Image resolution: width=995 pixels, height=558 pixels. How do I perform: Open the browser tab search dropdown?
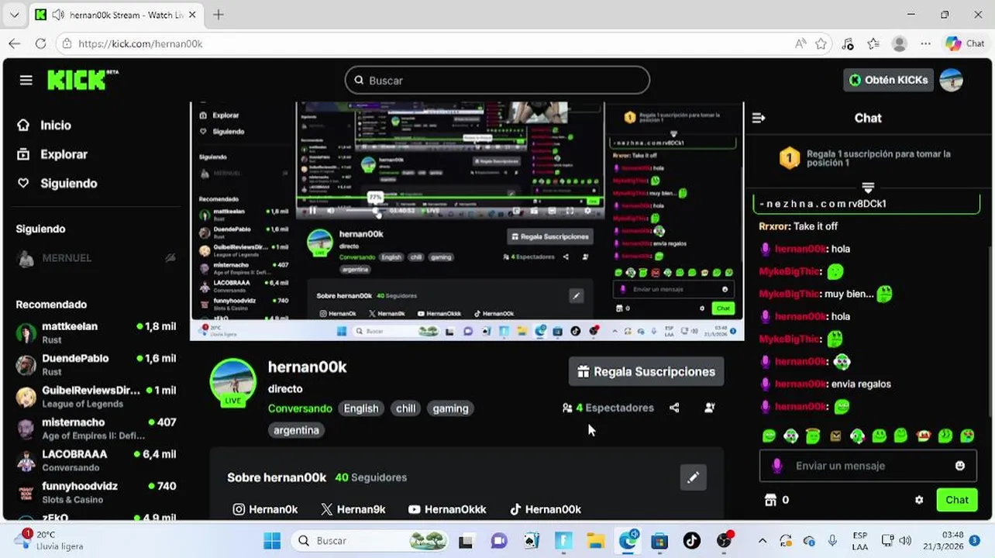[14, 15]
